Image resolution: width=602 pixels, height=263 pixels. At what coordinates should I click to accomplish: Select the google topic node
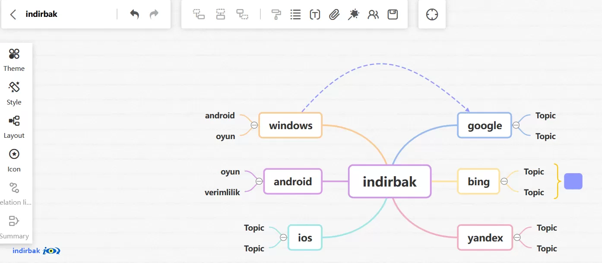click(x=485, y=125)
